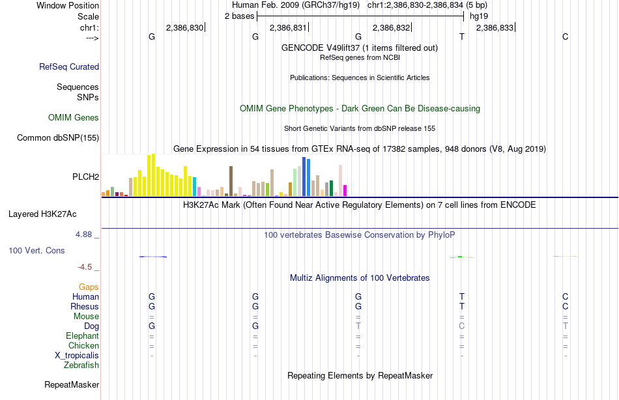This screenshot has width=619, height=400.
Task: Click the Scale label on the left
Action: click(x=89, y=16)
